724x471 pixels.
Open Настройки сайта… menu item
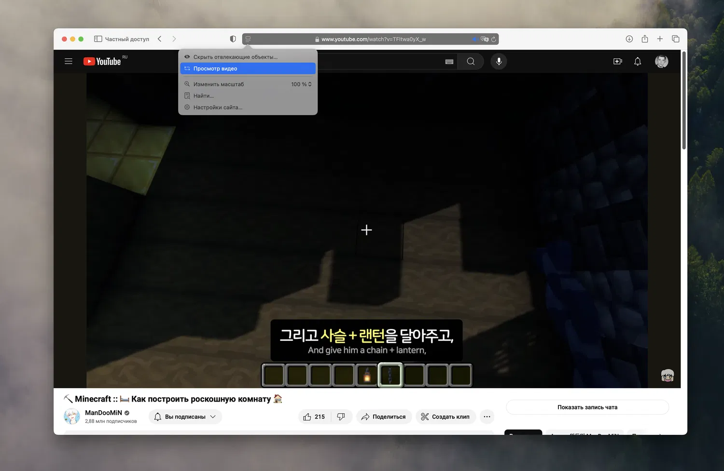pyautogui.click(x=248, y=107)
